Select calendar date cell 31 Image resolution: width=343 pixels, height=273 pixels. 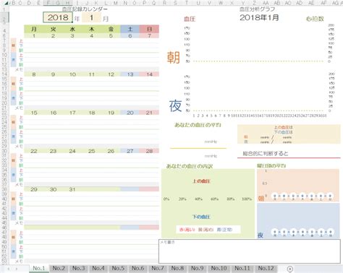click(72, 189)
